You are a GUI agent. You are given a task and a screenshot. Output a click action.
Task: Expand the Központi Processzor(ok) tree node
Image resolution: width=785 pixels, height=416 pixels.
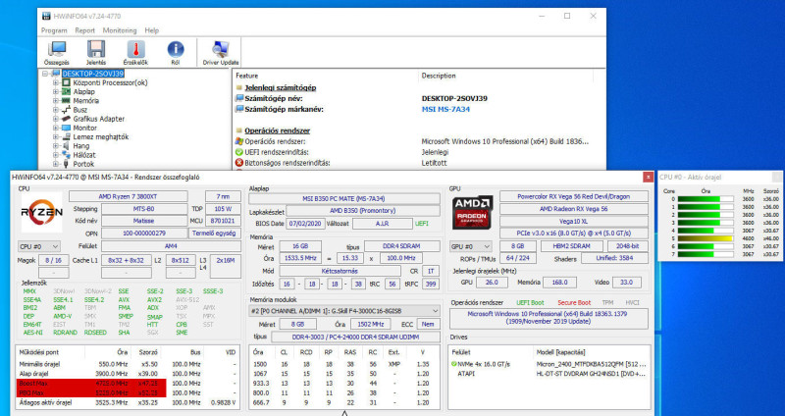[56, 82]
